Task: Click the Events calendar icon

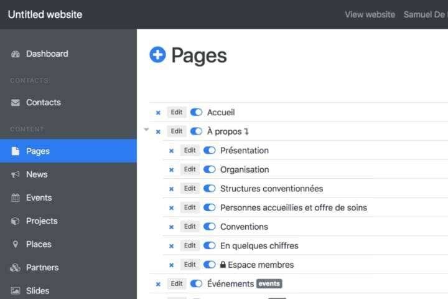Action: point(16,197)
